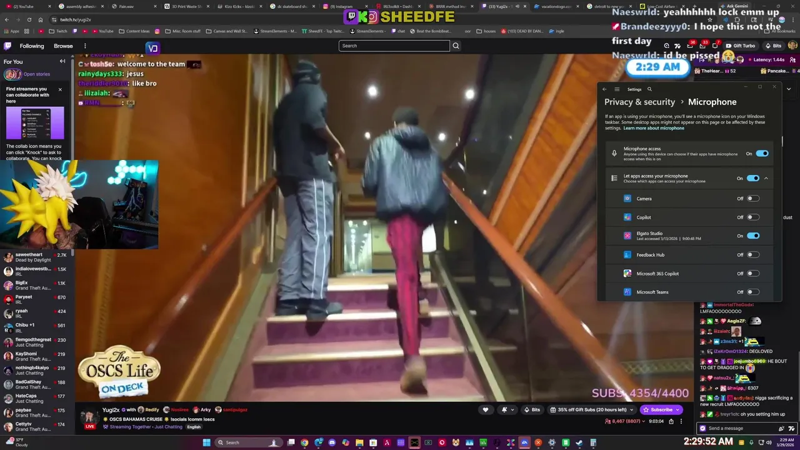Click the Twitch search input field

(394, 46)
